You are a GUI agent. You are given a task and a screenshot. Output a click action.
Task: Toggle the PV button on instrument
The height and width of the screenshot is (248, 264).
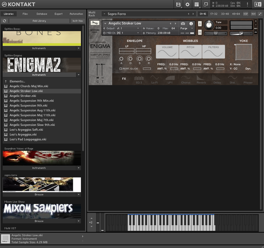click(256, 32)
